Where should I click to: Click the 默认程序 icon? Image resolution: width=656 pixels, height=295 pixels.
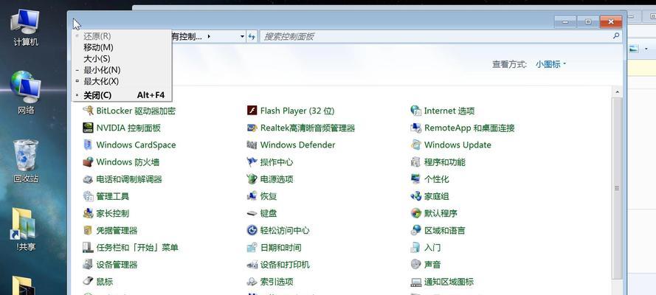[416, 213]
